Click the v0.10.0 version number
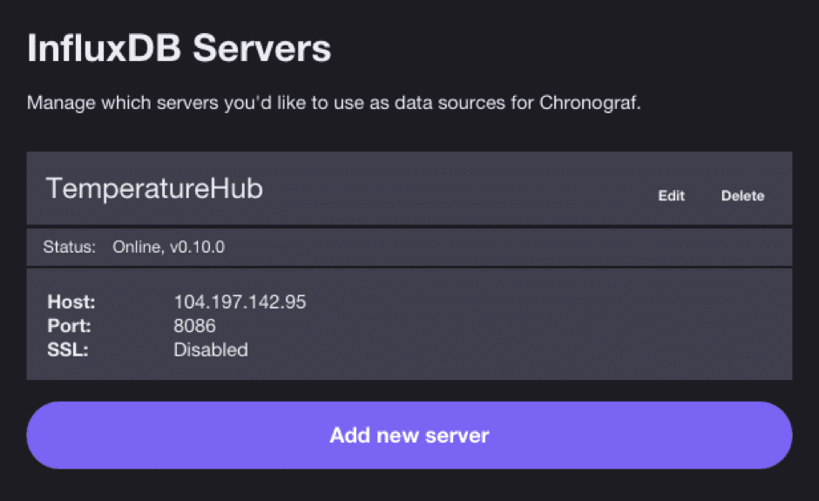Image resolution: width=819 pixels, height=501 pixels. point(196,247)
